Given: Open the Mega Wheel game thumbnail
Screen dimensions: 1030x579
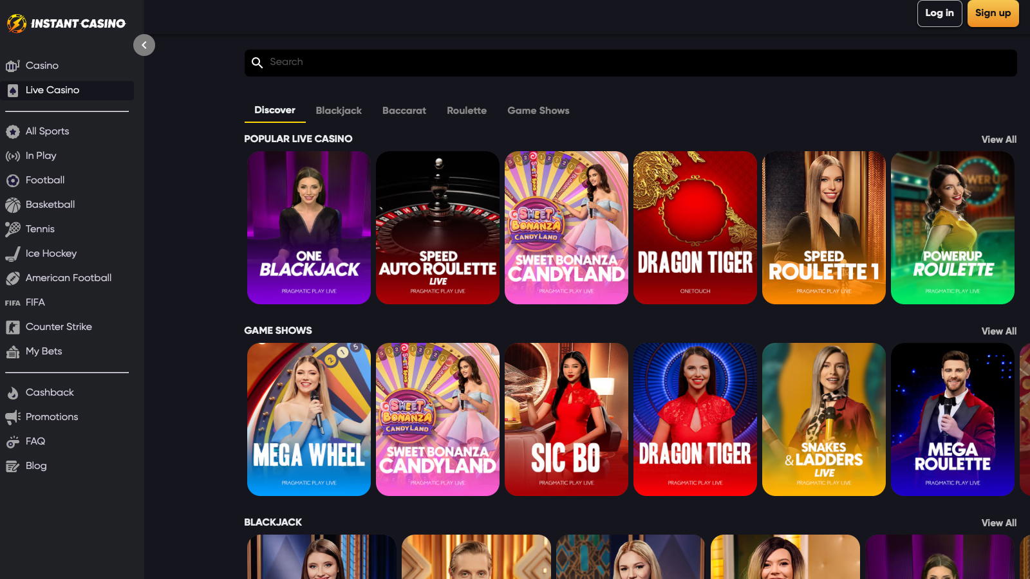Looking at the screenshot, I should tap(309, 419).
